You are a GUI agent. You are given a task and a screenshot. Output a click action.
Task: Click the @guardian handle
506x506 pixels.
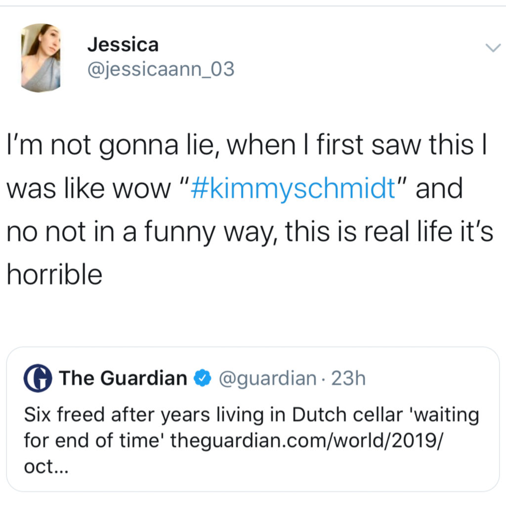click(267, 378)
